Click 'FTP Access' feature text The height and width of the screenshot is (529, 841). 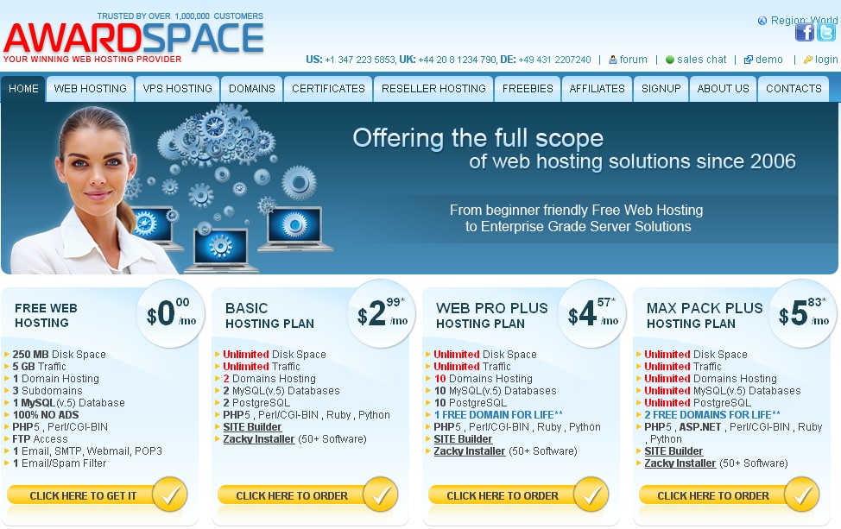click(40, 439)
